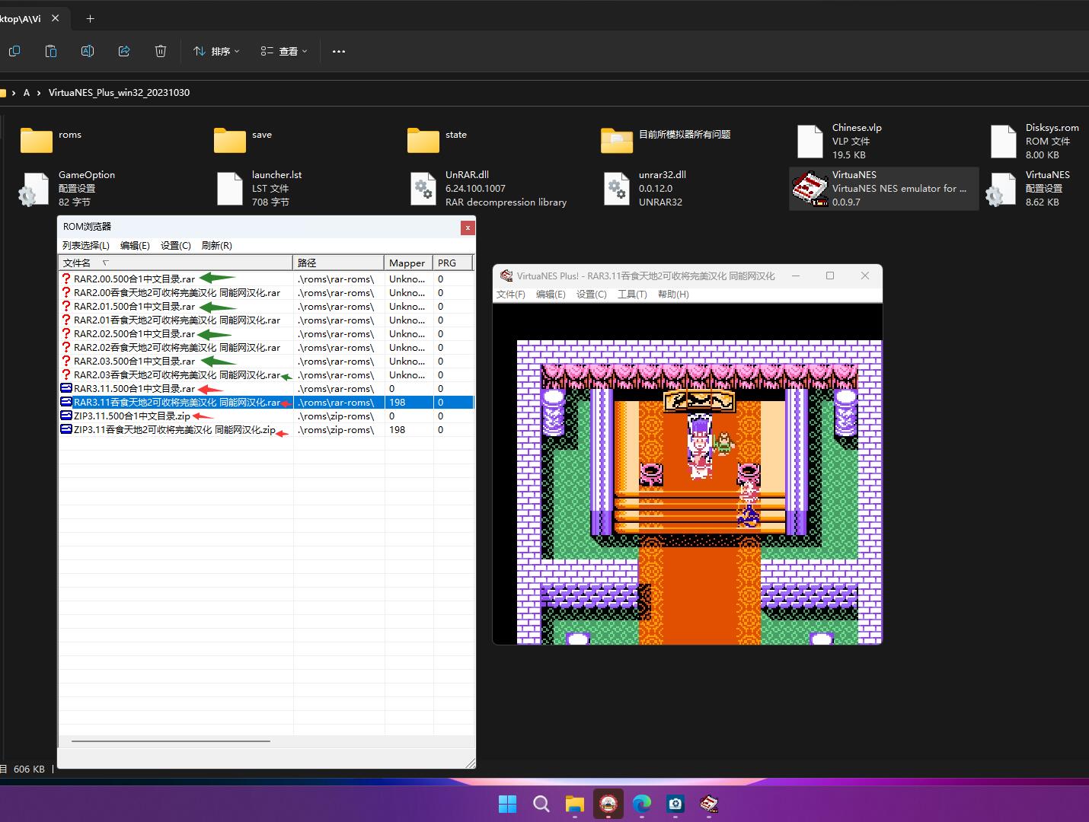Select row RAR2.00.500合1中文目录.rar
1089x822 pixels.
point(267,279)
